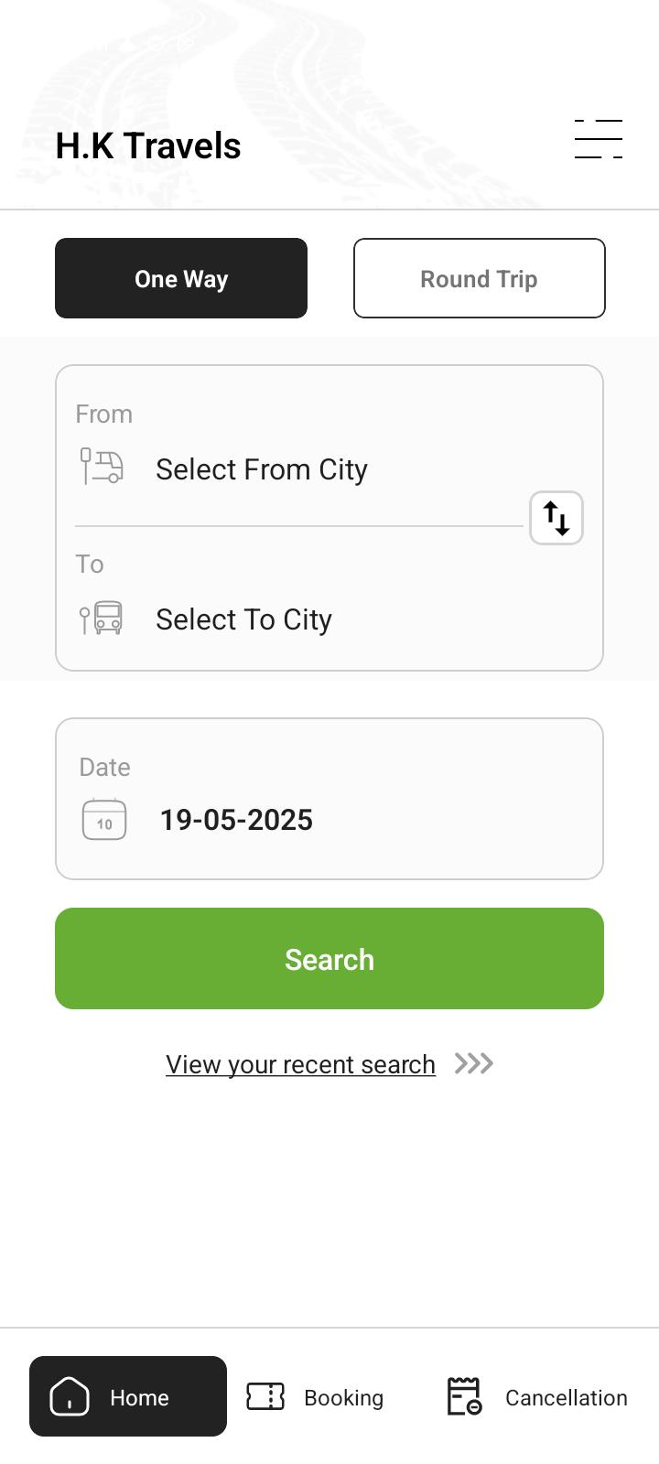Tap the To bus icon

[x=102, y=619]
